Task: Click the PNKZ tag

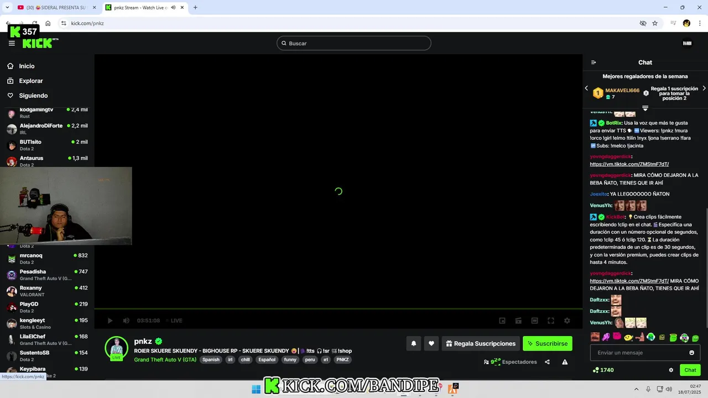Action: click(x=342, y=359)
